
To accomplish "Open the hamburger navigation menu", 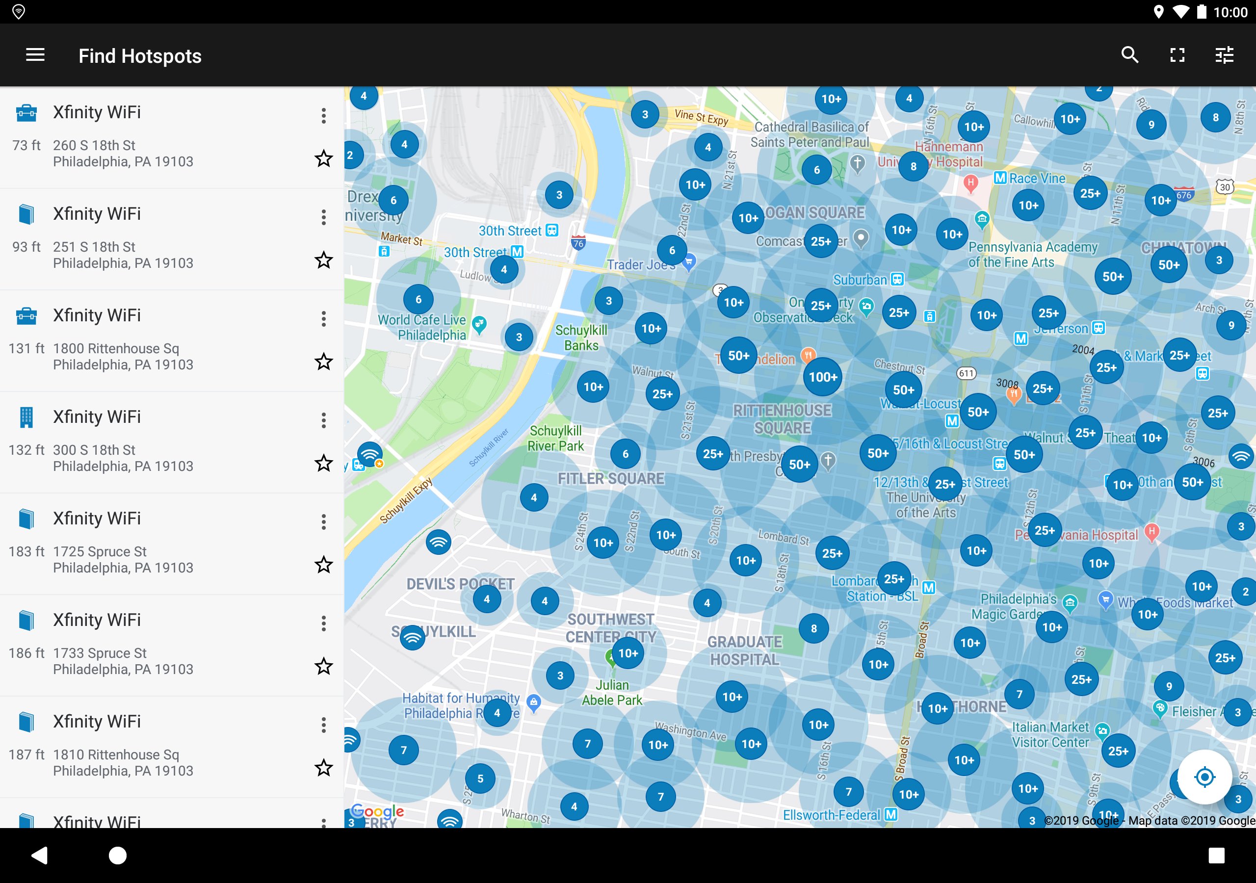I will click(x=35, y=55).
